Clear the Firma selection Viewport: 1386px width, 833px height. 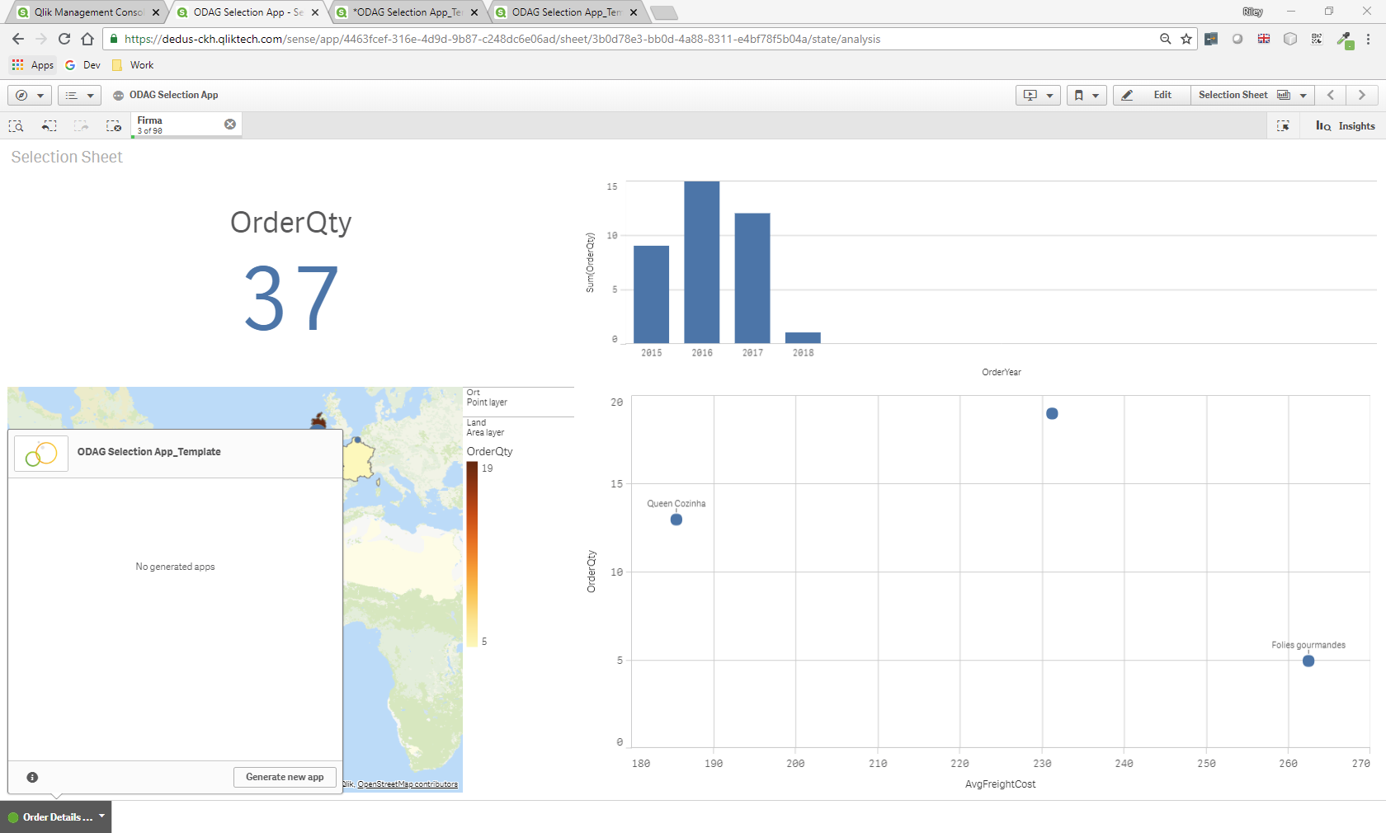pos(230,124)
